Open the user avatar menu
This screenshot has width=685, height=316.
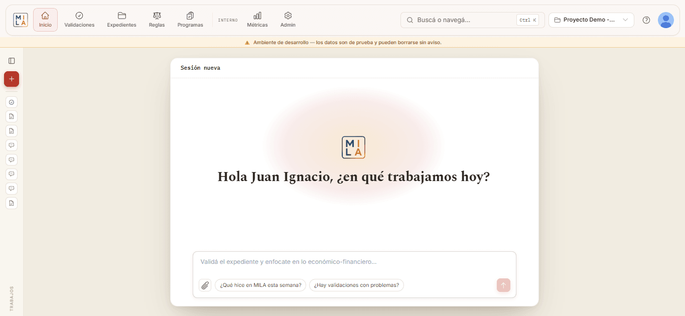pyautogui.click(x=666, y=20)
